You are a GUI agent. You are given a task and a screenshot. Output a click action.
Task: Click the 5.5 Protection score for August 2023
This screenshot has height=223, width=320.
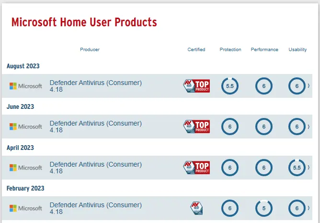click(x=230, y=86)
